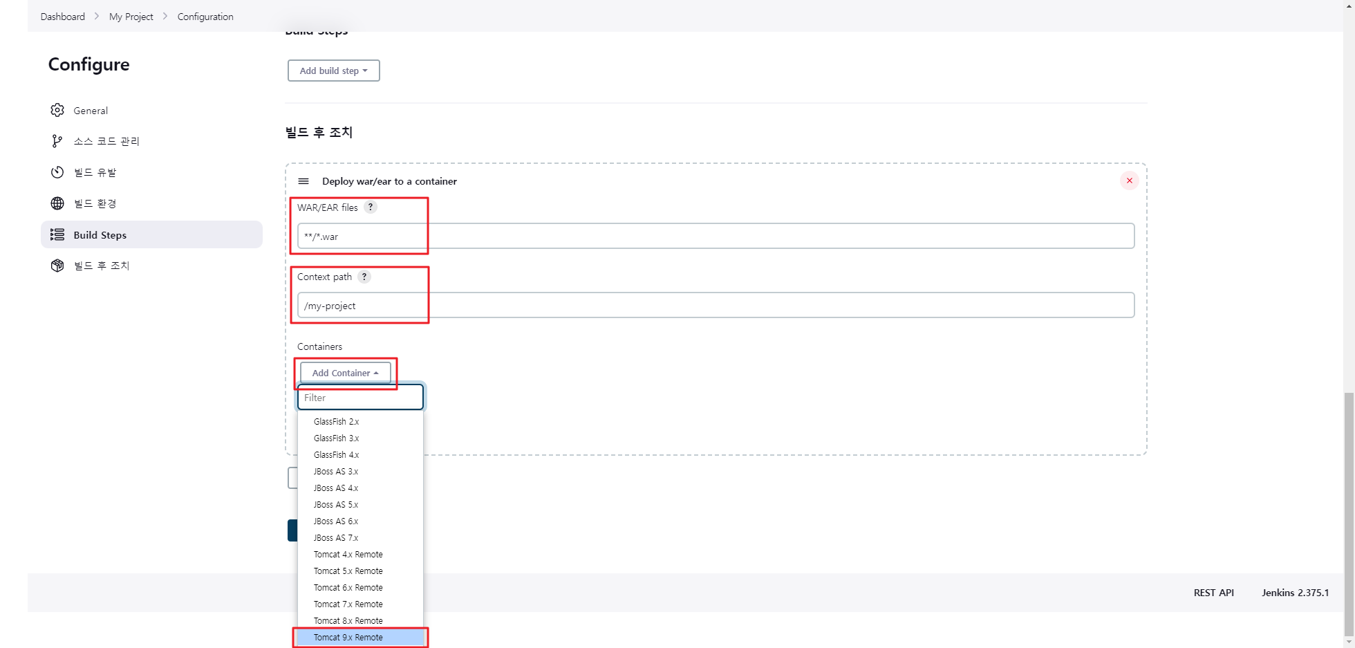Click the build triggers clock icon
Screen dimensions: 1355x648
click(57, 172)
